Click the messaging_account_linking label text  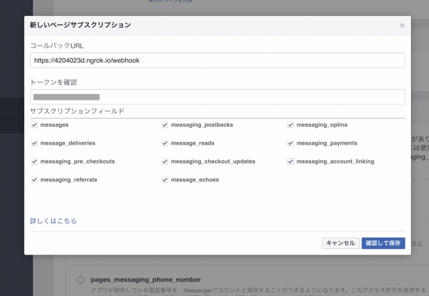click(335, 161)
